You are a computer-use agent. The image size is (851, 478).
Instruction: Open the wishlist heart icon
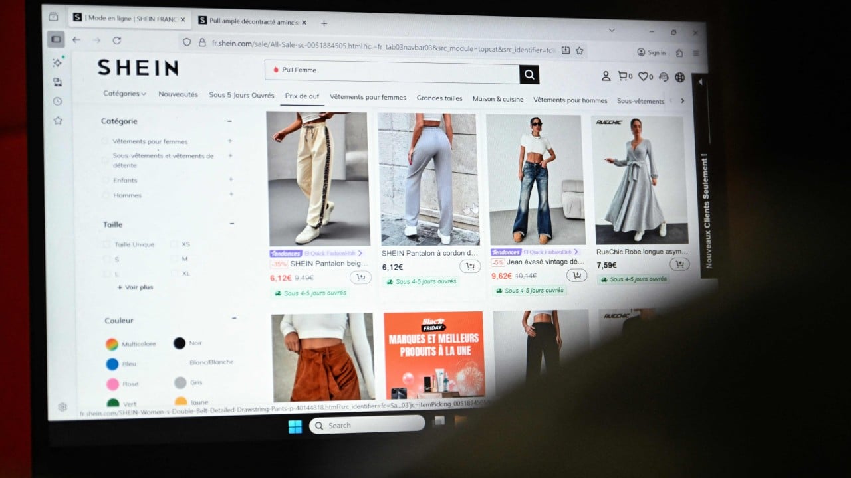644,77
